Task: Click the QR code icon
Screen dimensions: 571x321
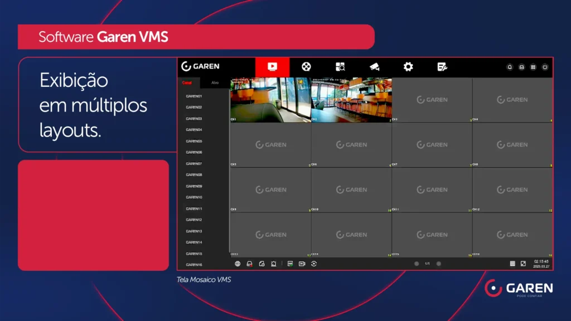Action: (533, 67)
